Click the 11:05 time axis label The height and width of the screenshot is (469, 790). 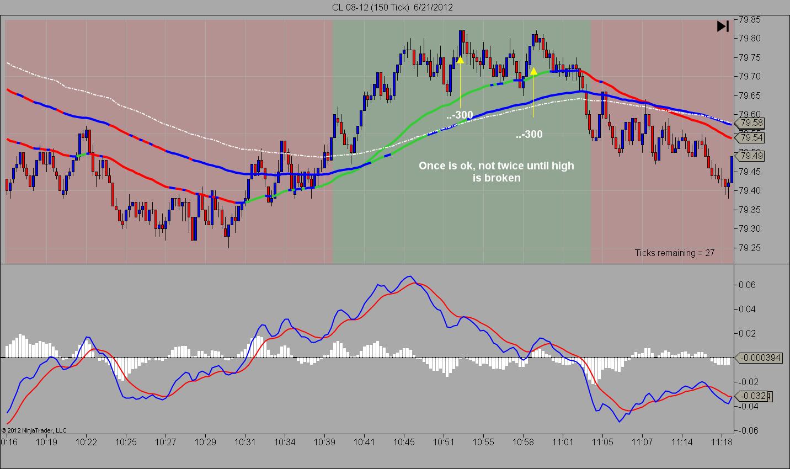click(602, 442)
